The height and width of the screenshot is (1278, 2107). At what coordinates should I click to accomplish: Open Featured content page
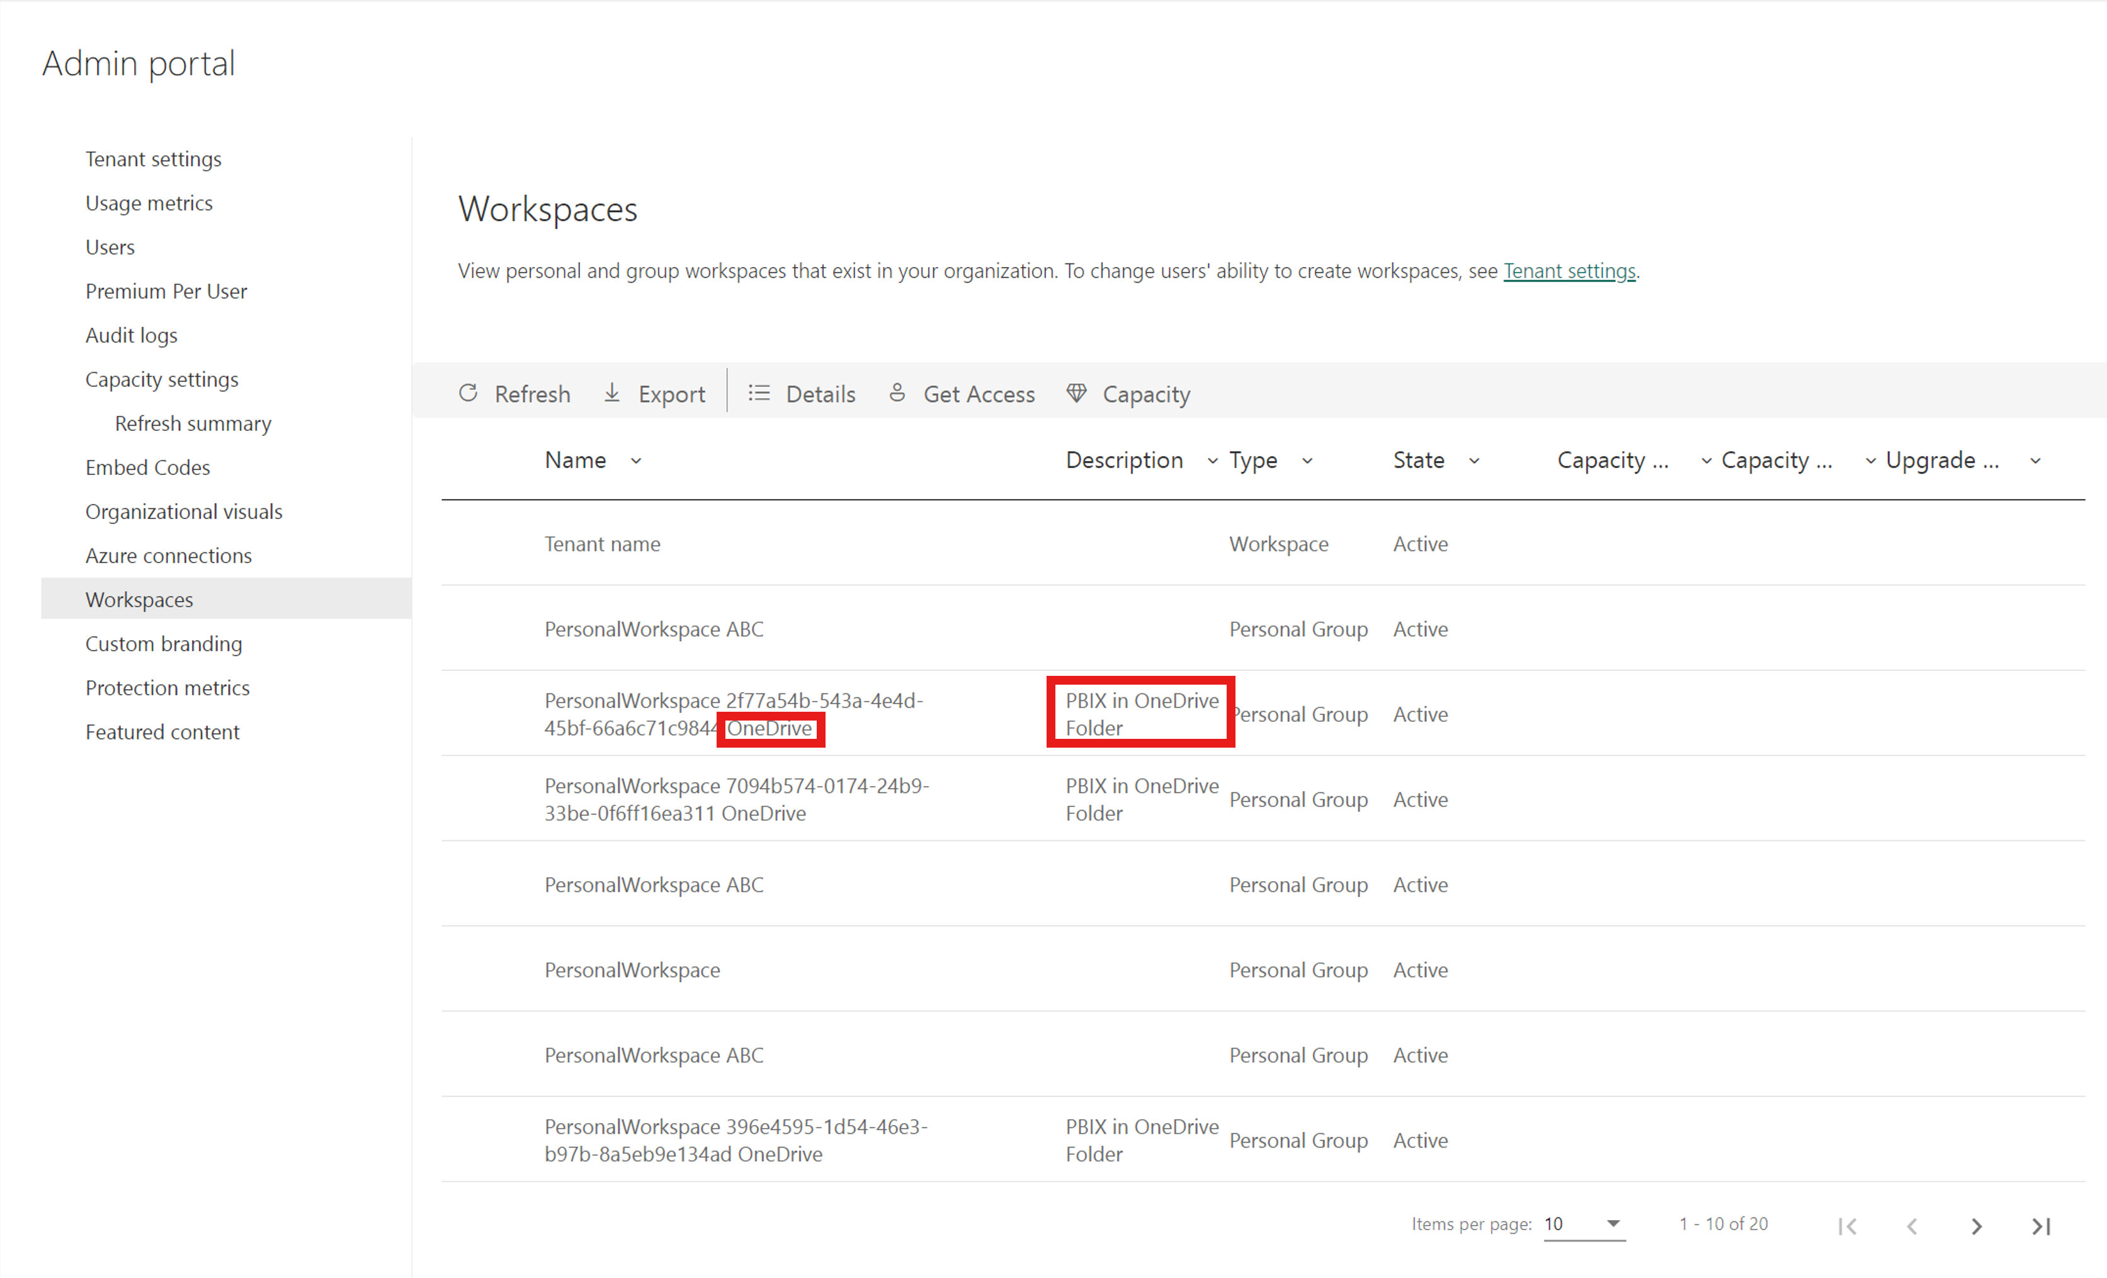(162, 733)
